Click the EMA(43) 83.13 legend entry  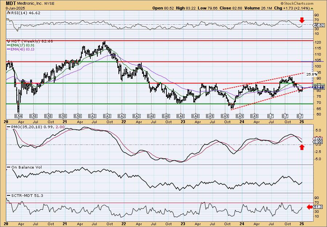click(x=21, y=49)
